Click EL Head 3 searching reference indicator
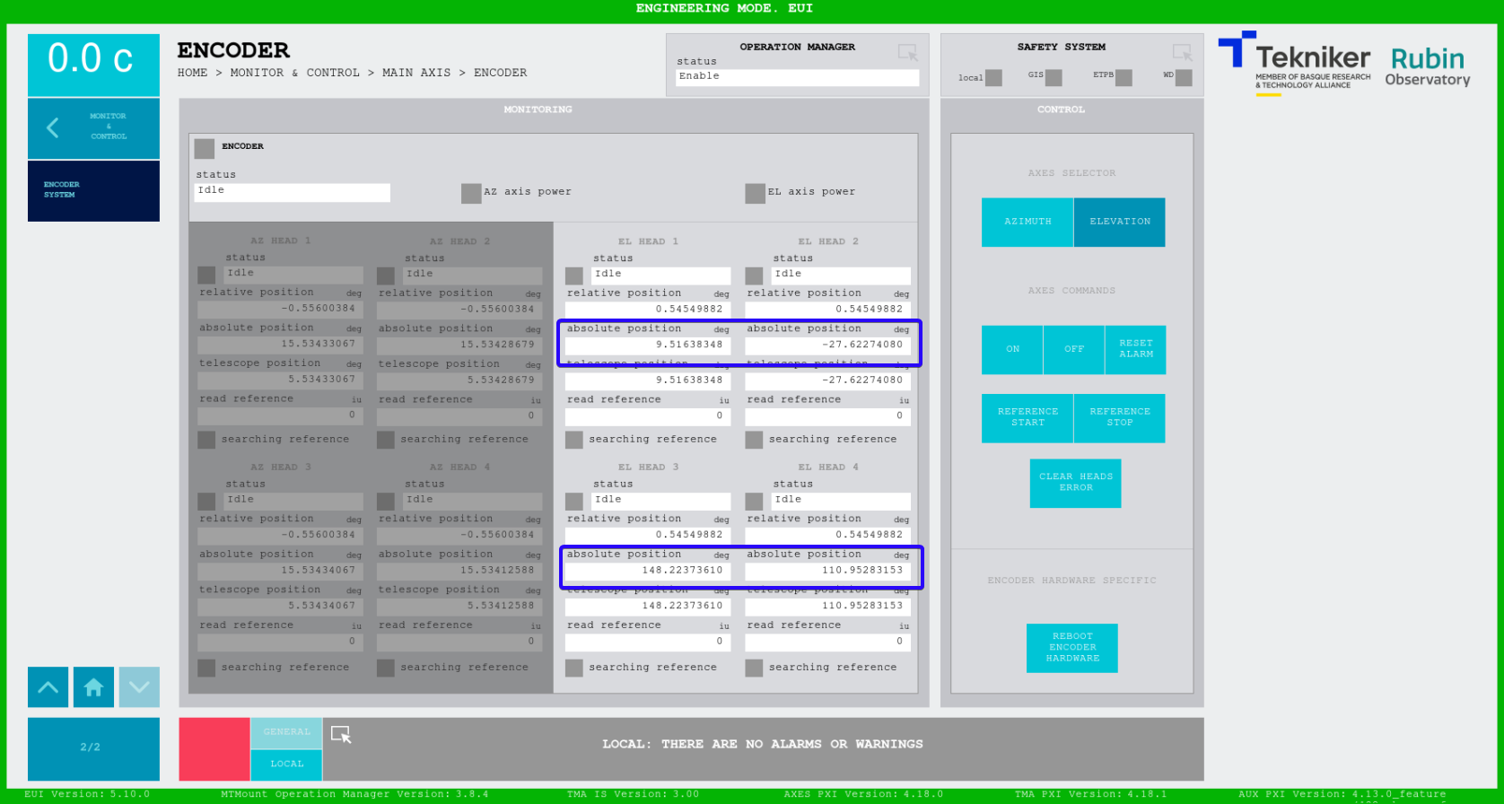 pyautogui.click(x=574, y=668)
